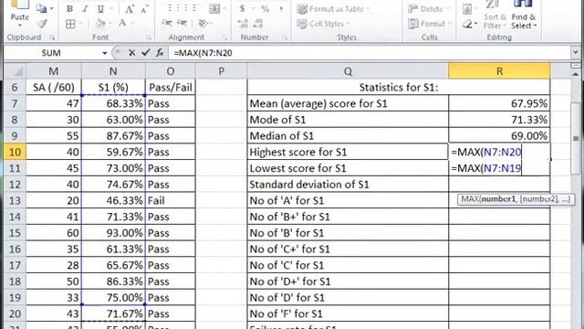Click cell containing =MAX(N7:N19
The image size is (584, 329).
pyautogui.click(x=499, y=168)
